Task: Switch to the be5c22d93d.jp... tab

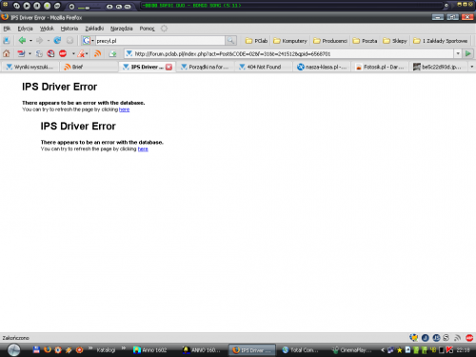Action: pos(439,67)
